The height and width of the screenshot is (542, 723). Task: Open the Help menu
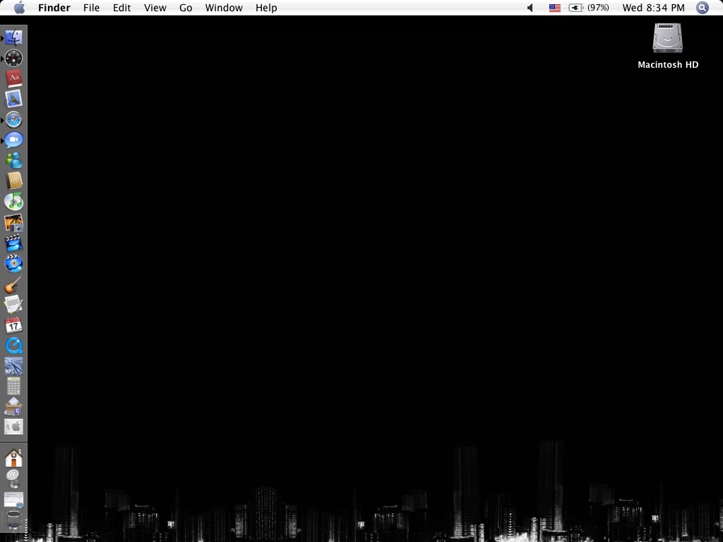pyautogui.click(x=266, y=8)
